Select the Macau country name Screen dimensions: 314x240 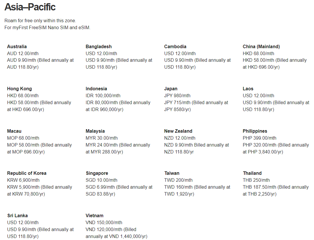[14, 131]
